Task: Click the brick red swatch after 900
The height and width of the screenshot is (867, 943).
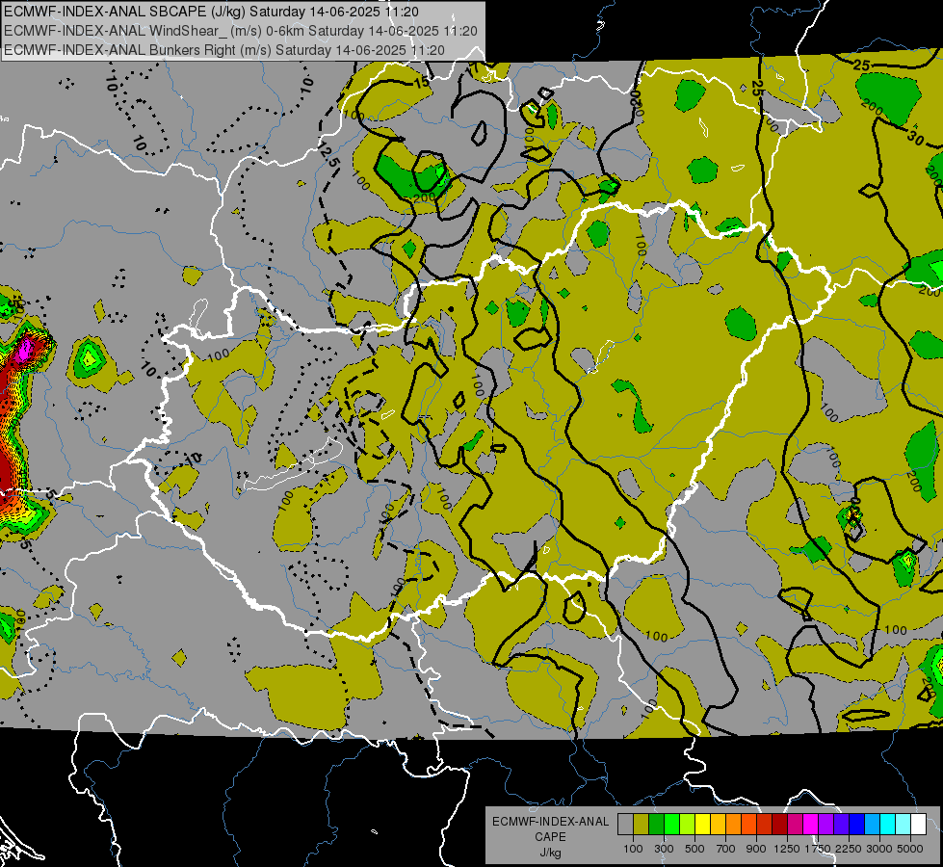Action: pos(765,825)
